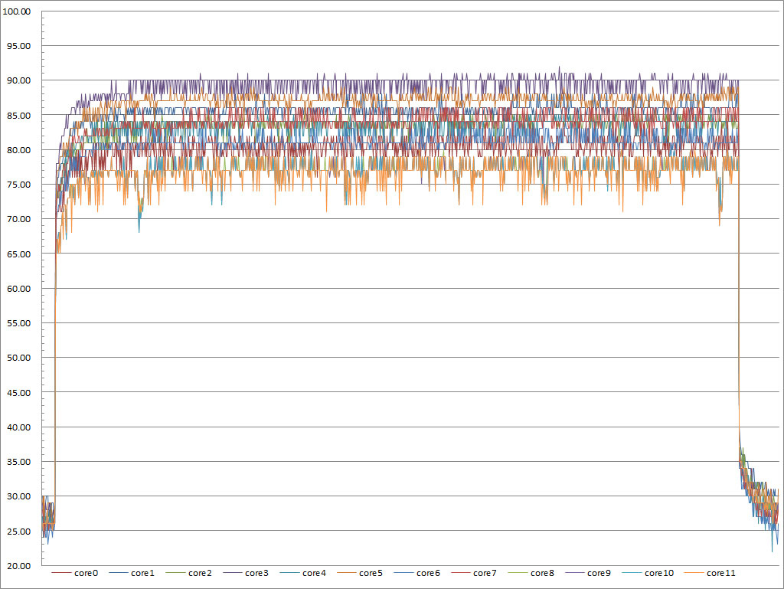Select the core10 legend entry
The image size is (784, 589).
pyautogui.click(x=648, y=573)
